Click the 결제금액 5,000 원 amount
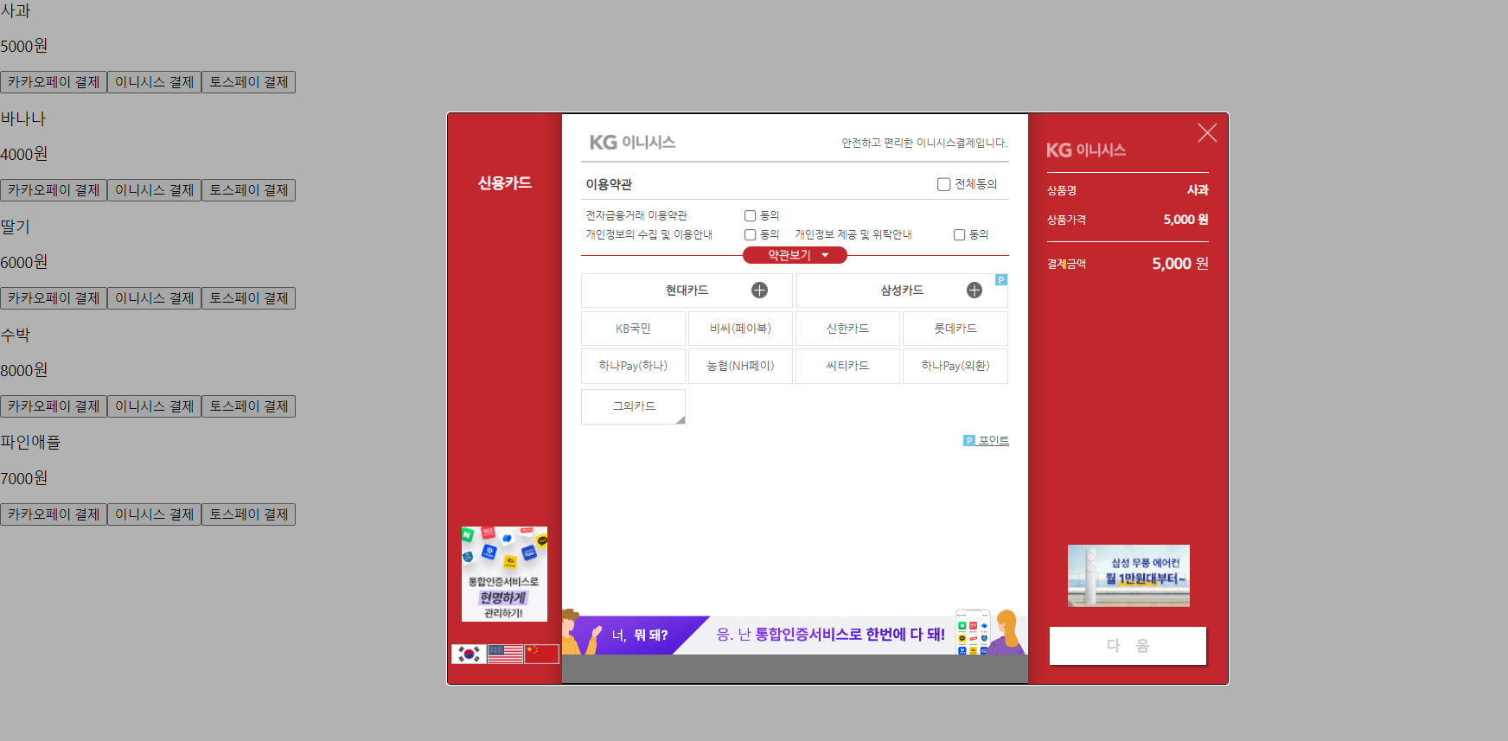The width and height of the screenshot is (1508, 741). 1179,264
